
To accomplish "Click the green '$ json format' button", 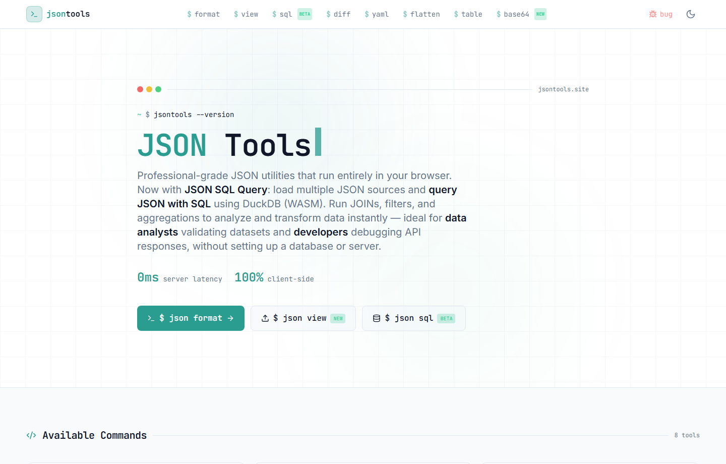I will click(191, 318).
